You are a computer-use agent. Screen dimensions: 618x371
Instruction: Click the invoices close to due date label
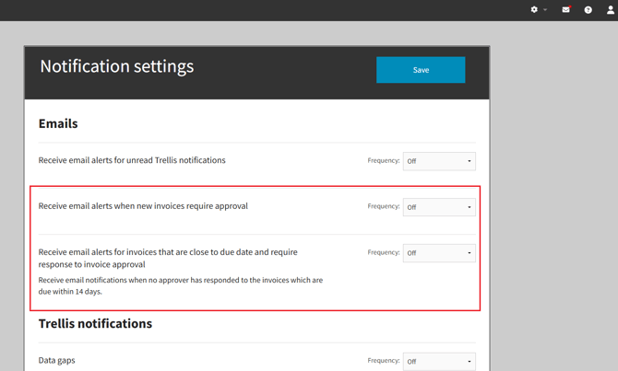tap(168, 258)
